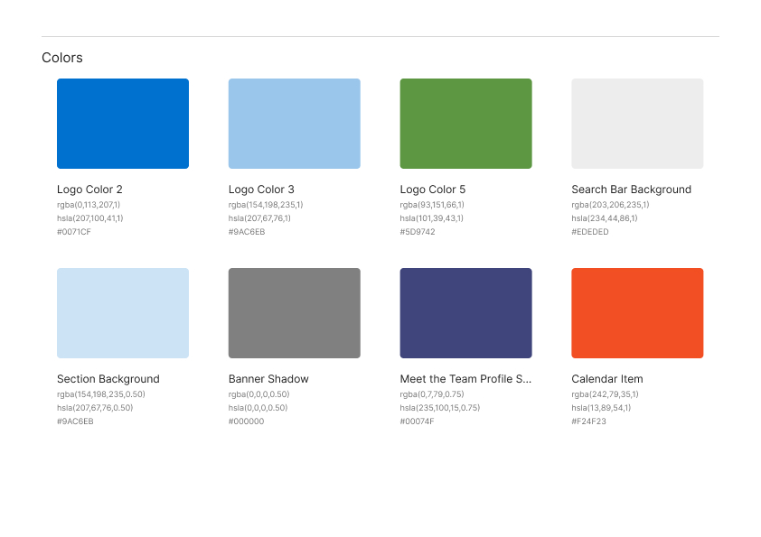761x537 pixels.
Task: Pick the green Logo Color 5 swatch
Action: pos(466,124)
